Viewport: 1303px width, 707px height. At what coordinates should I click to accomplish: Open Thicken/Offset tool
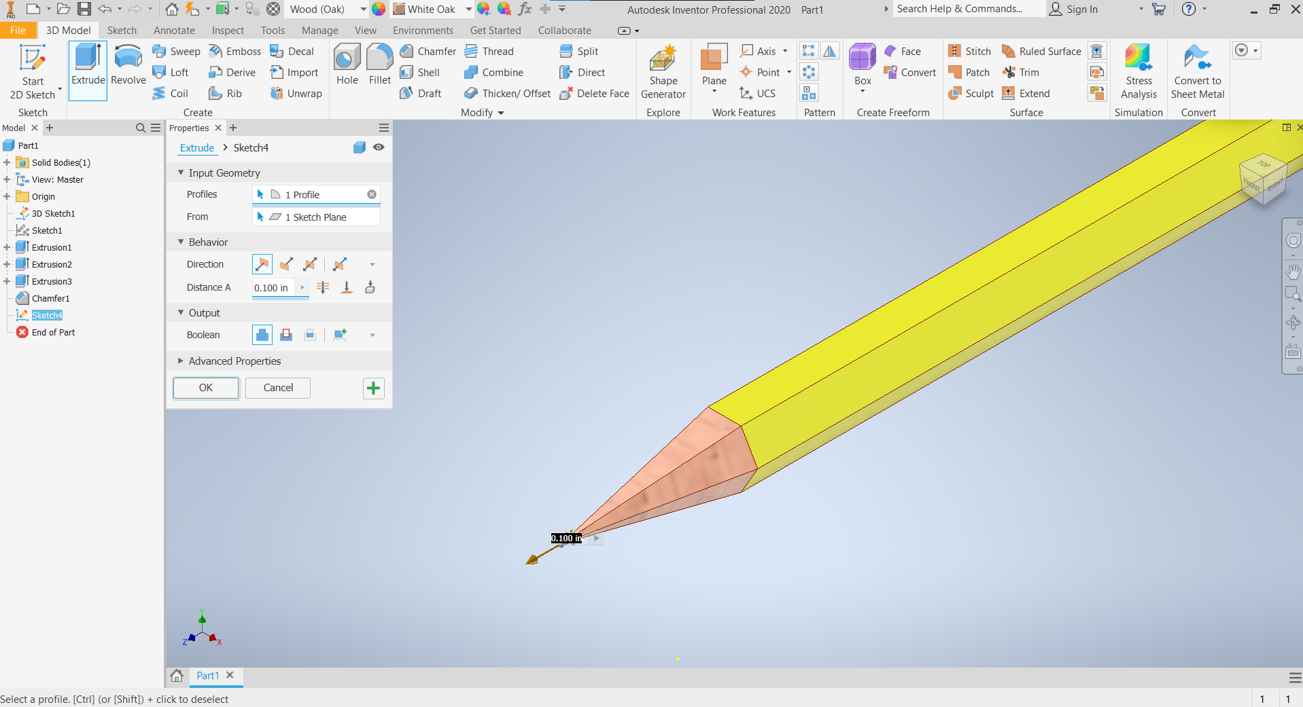[507, 94]
